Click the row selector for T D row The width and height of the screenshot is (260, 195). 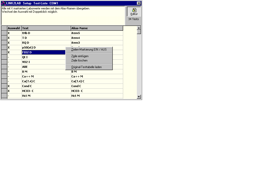4,38
